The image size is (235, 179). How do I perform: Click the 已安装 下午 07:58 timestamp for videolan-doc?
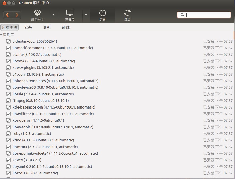tap(218, 41)
